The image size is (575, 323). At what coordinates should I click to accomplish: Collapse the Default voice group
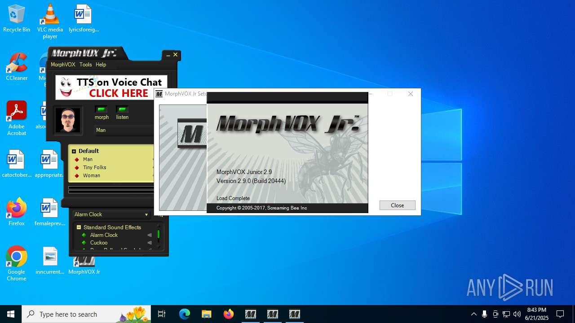[x=74, y=151]
